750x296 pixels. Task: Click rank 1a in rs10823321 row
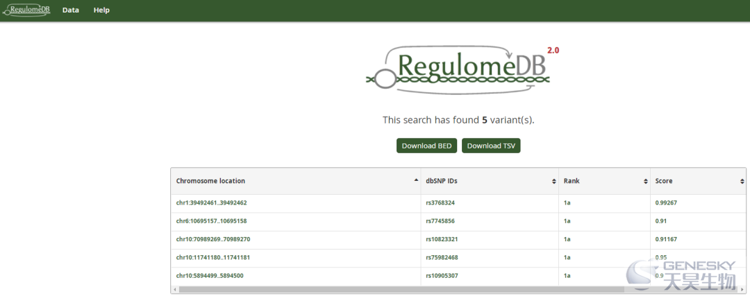pyautogui.click(x=567, y=239)
